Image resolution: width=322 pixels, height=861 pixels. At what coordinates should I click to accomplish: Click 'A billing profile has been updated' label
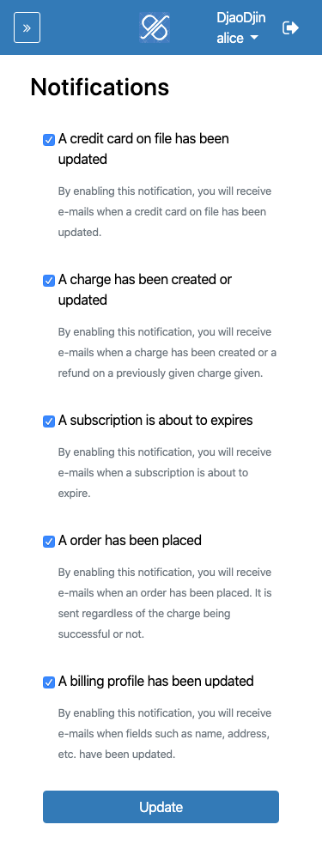pos(156,681)
